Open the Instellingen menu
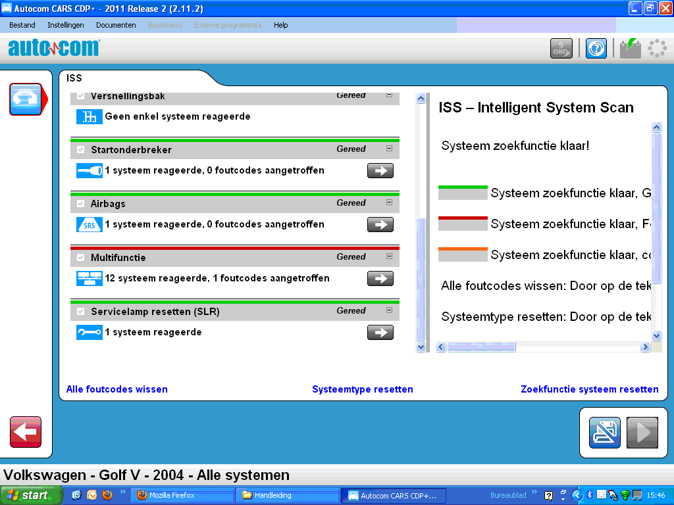Screen dimensions: 674x505 (x=66, y=25)
